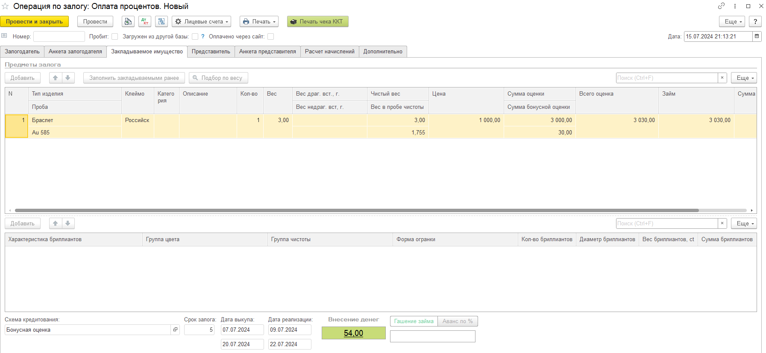The height and width of the screenshot is (353, 766).
Task: Move pledge item row down
Action: pos(68,78)
